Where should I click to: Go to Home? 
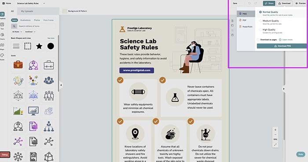(7, 4)
